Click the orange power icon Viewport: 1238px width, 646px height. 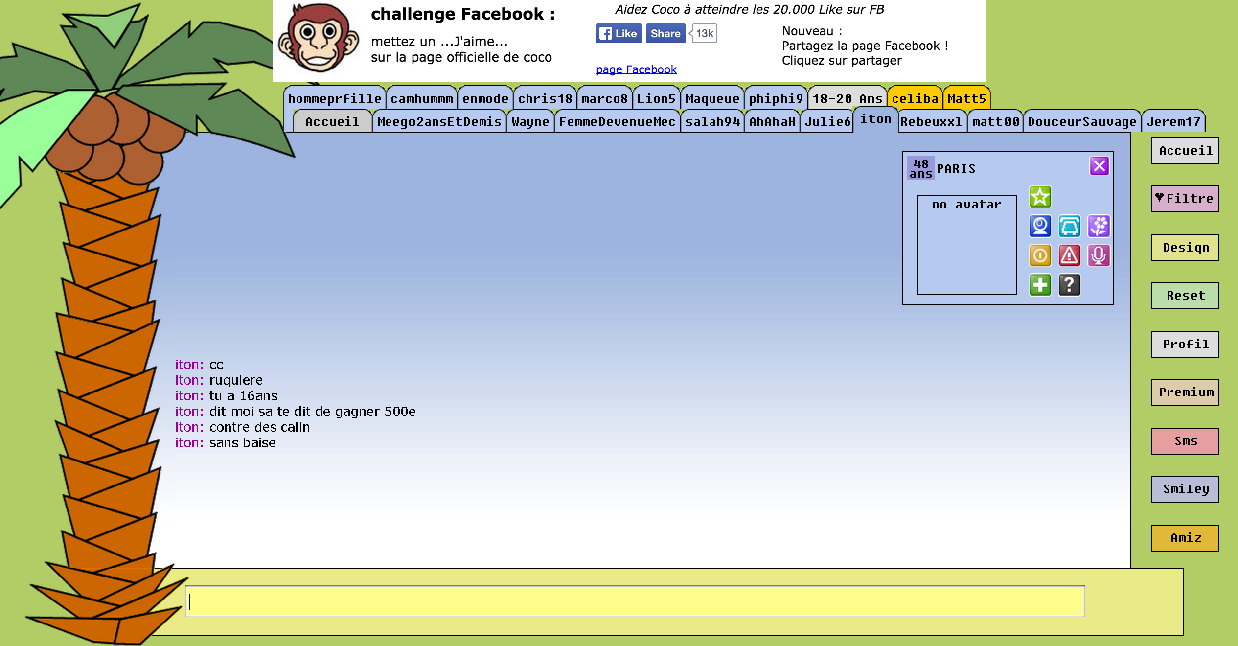[x=1040, y=255]
